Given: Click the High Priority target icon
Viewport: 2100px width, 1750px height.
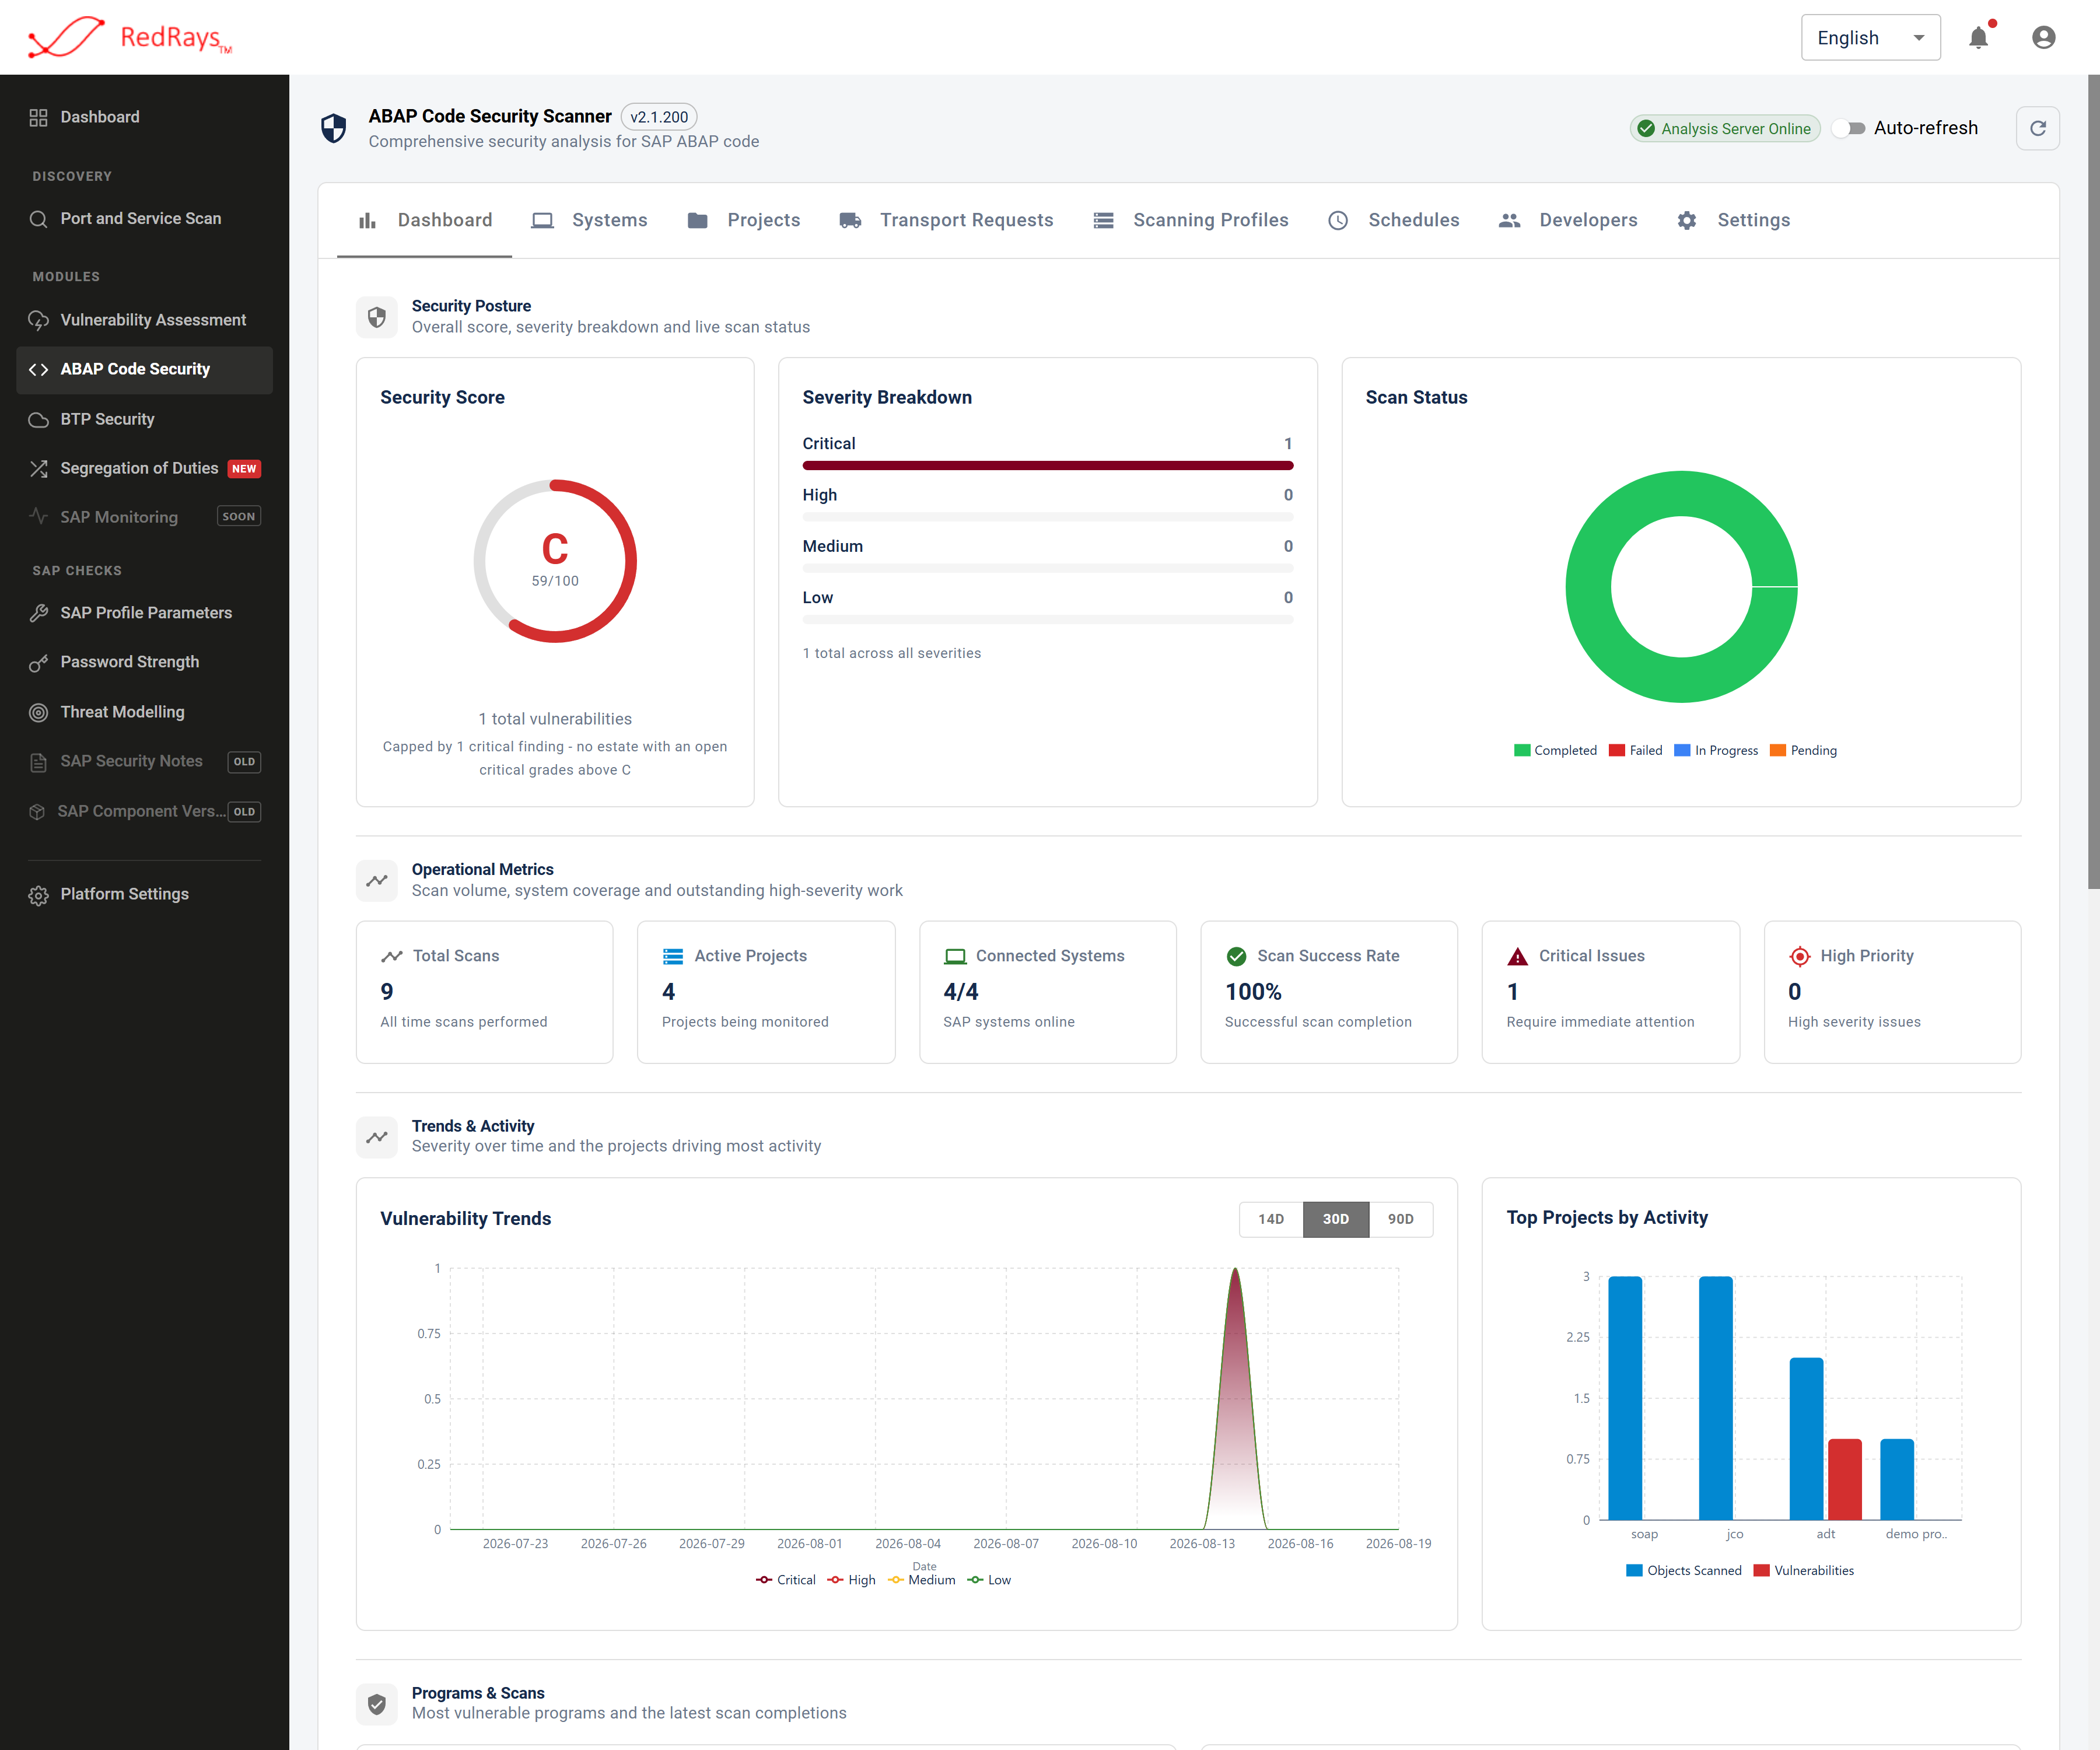Looking at the screenshot, I should pyautogui.click(x=1800, y=956).
